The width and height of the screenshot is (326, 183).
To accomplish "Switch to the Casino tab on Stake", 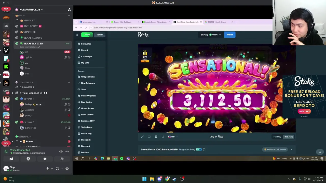I will click(87, 35).
